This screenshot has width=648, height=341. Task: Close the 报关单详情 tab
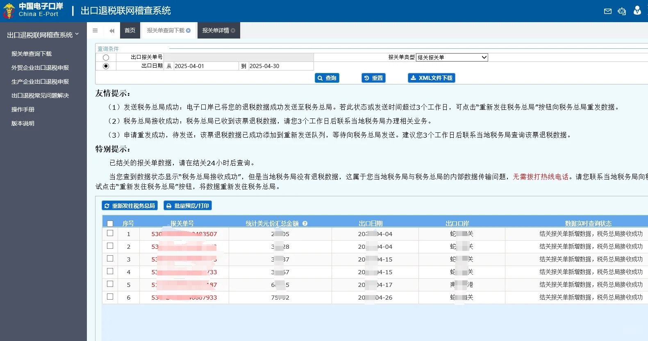click(233, 30)
